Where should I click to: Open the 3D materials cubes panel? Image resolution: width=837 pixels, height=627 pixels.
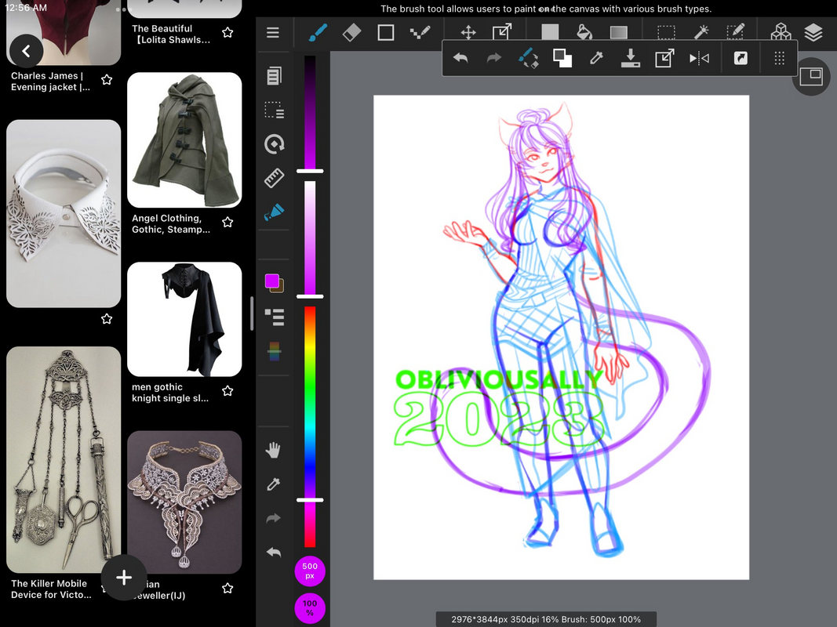tap(781, 32)
